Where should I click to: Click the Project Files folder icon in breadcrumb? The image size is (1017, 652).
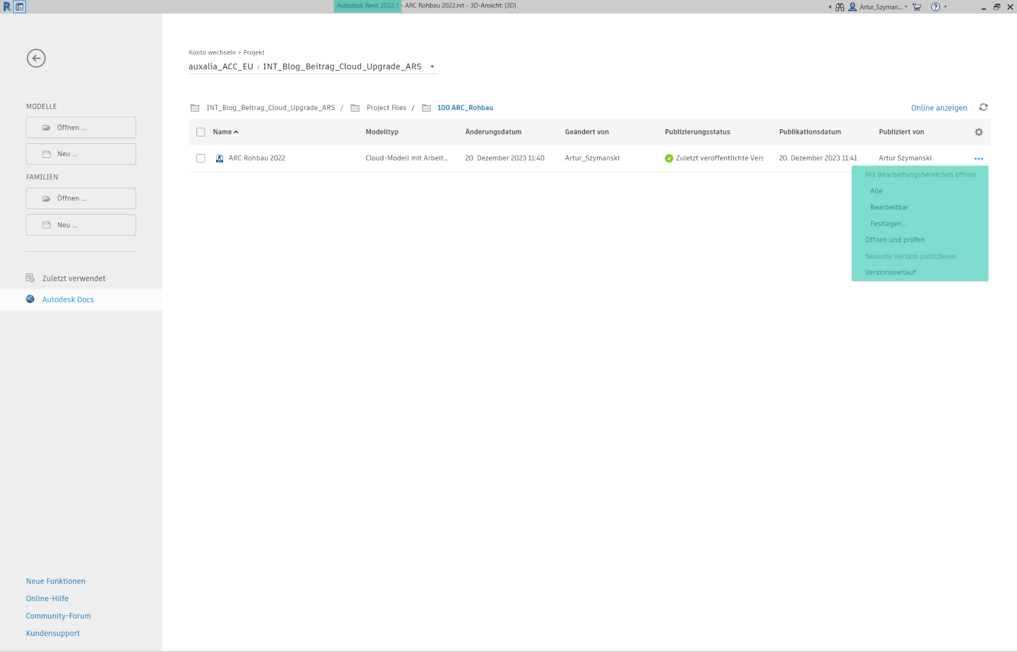[x=355, y=108]
